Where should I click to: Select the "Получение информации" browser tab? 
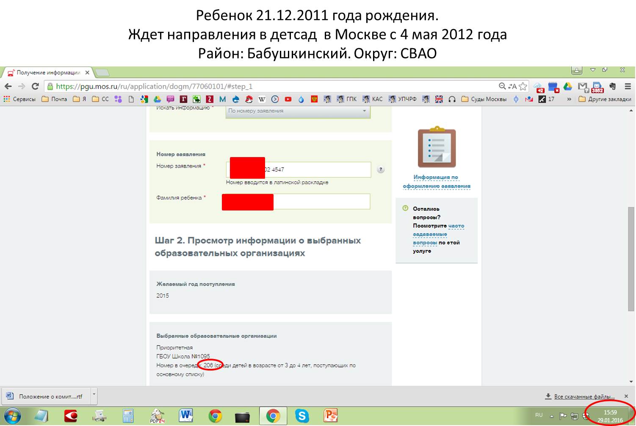(49, 72)
